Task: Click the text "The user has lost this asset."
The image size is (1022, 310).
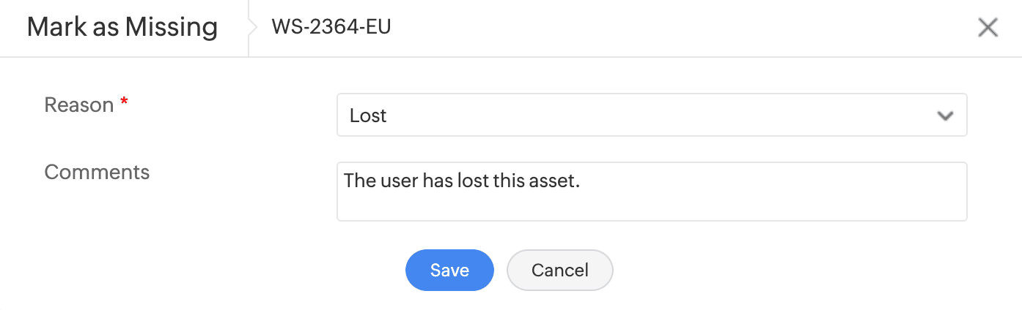Action: [462, 181]
